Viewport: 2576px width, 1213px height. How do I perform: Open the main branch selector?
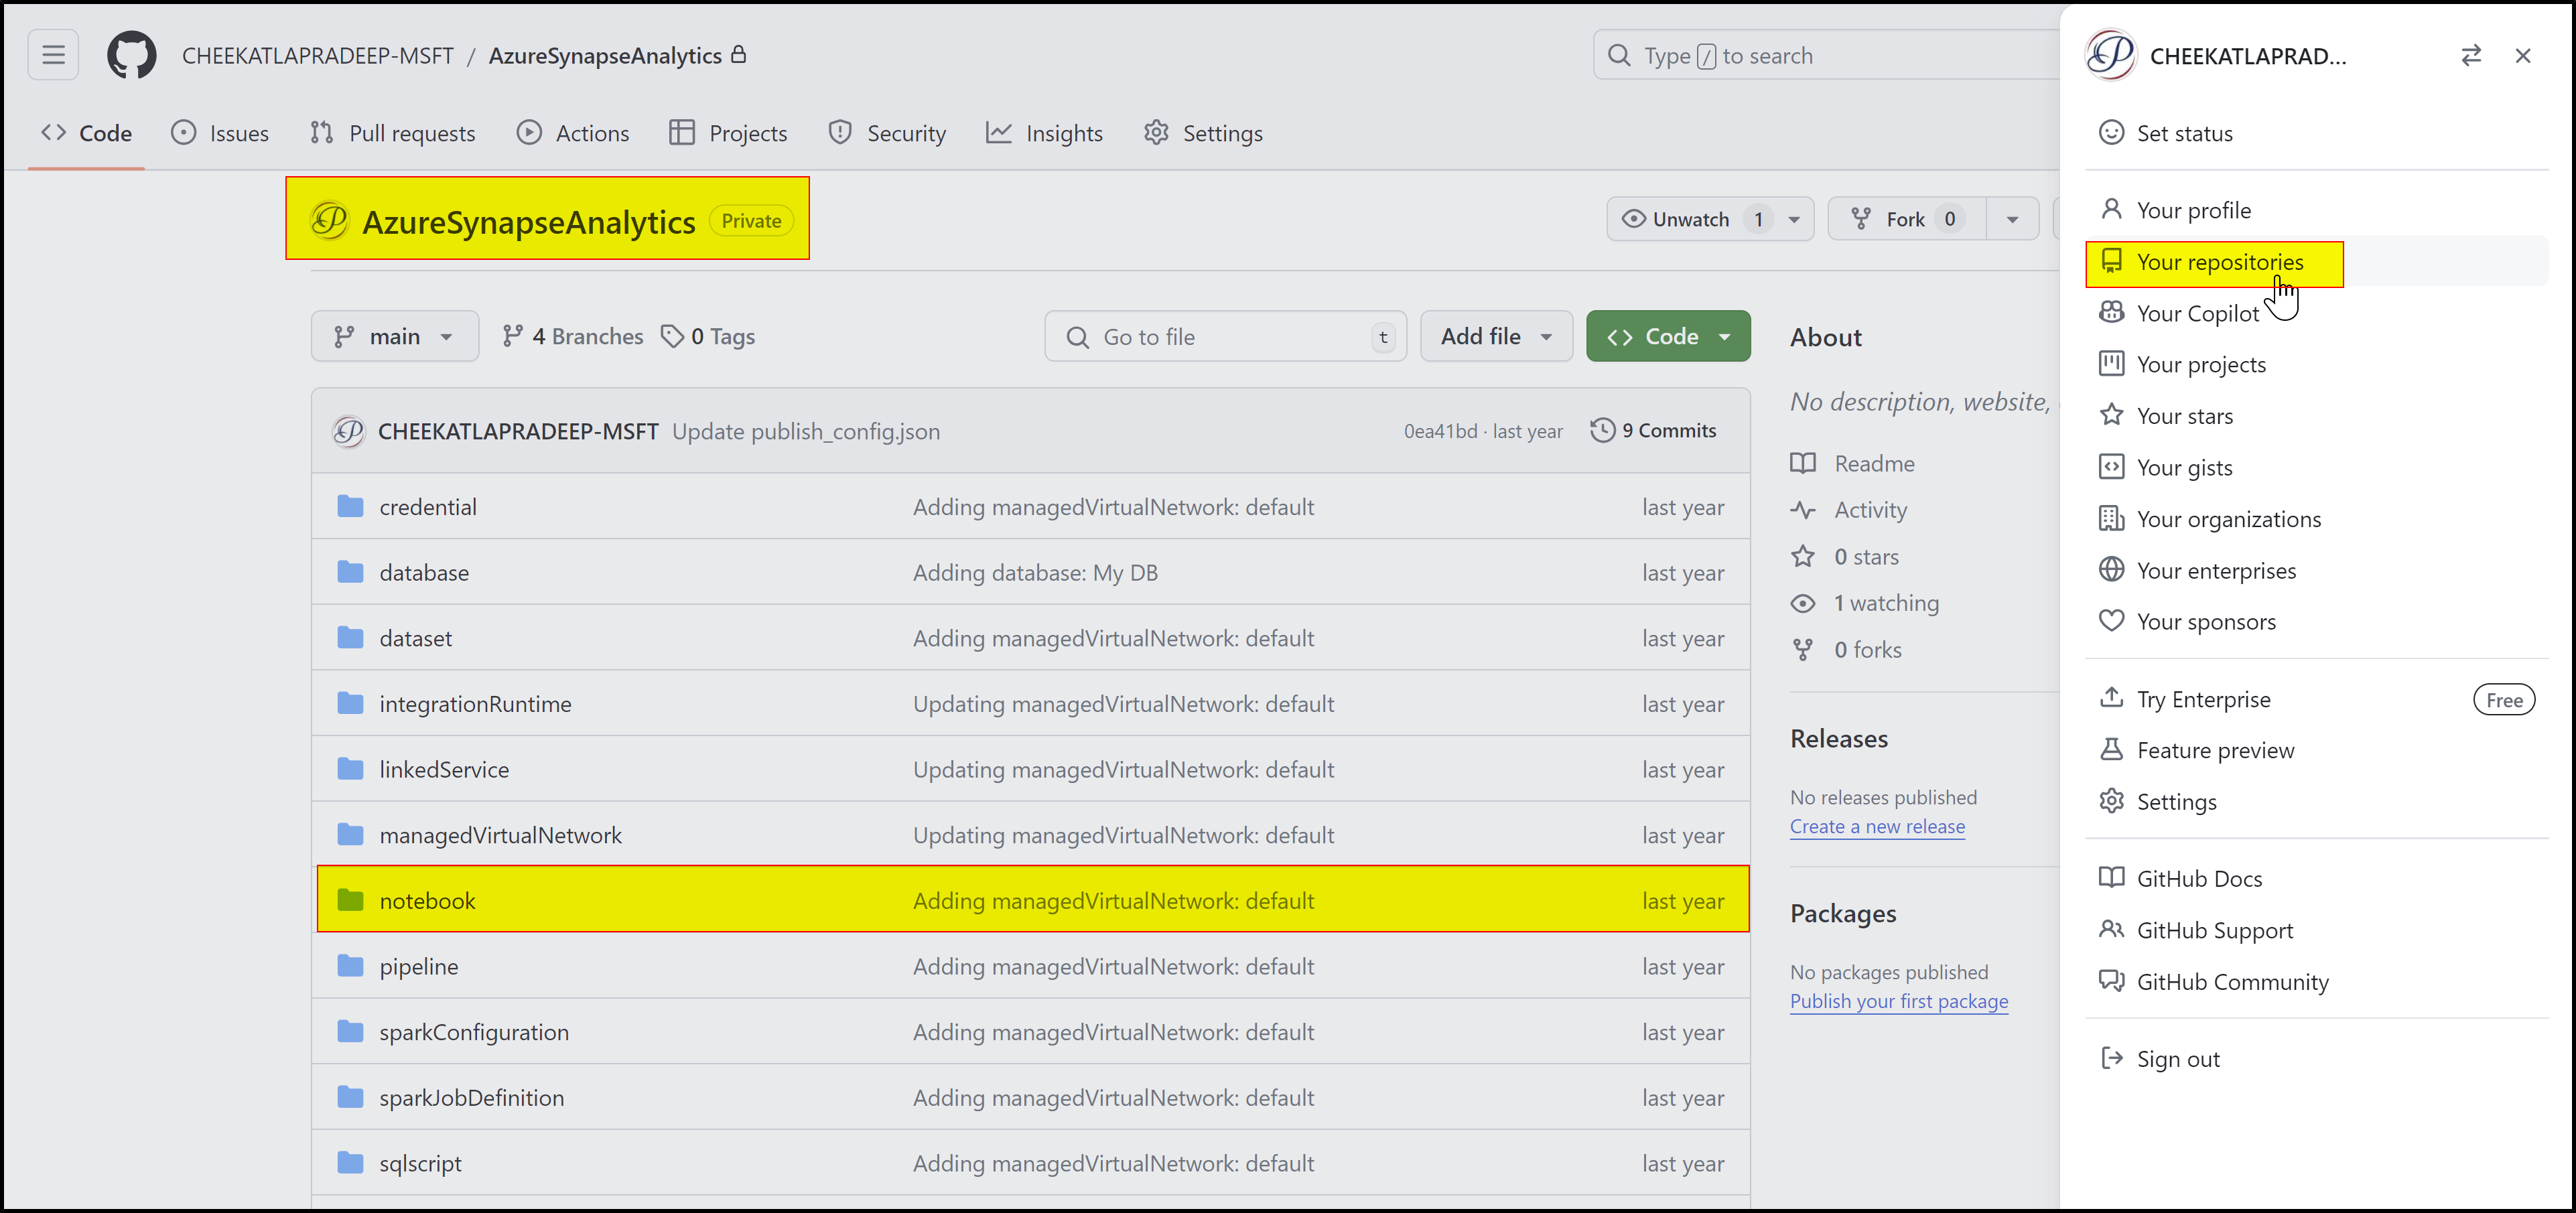[394, 337]
